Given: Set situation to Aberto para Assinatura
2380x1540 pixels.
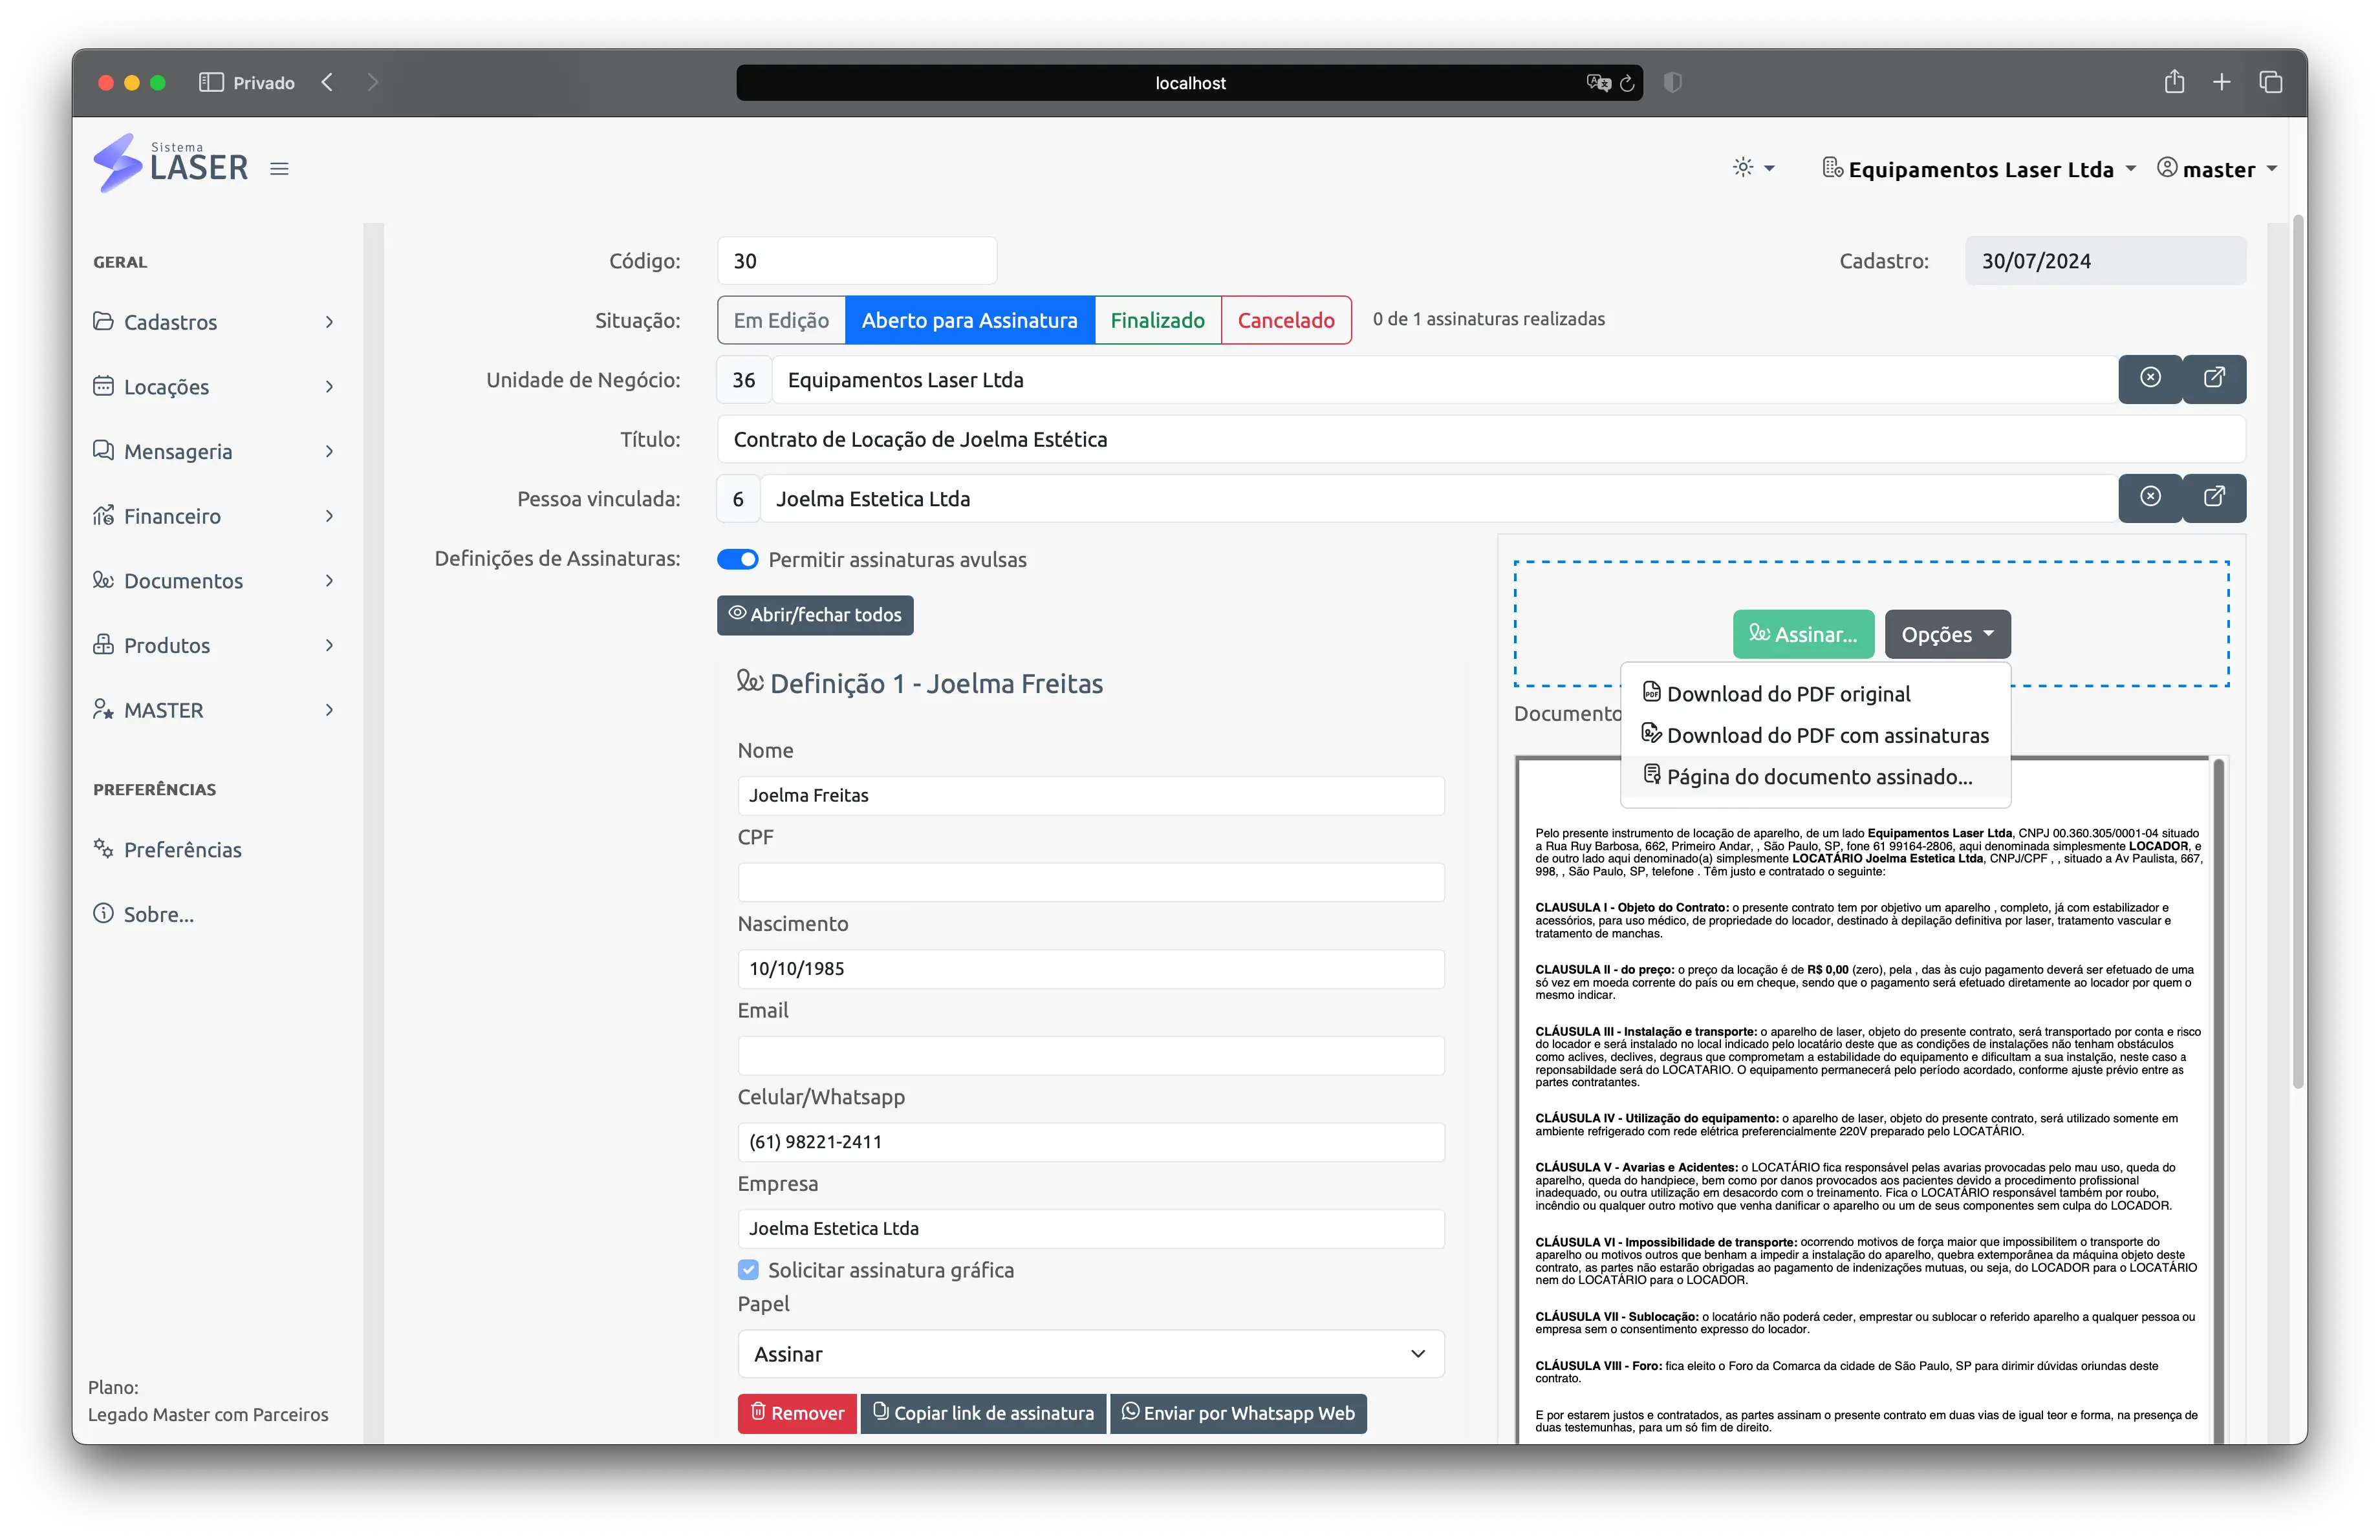Looking at the screenshot, I should [970, 320].
